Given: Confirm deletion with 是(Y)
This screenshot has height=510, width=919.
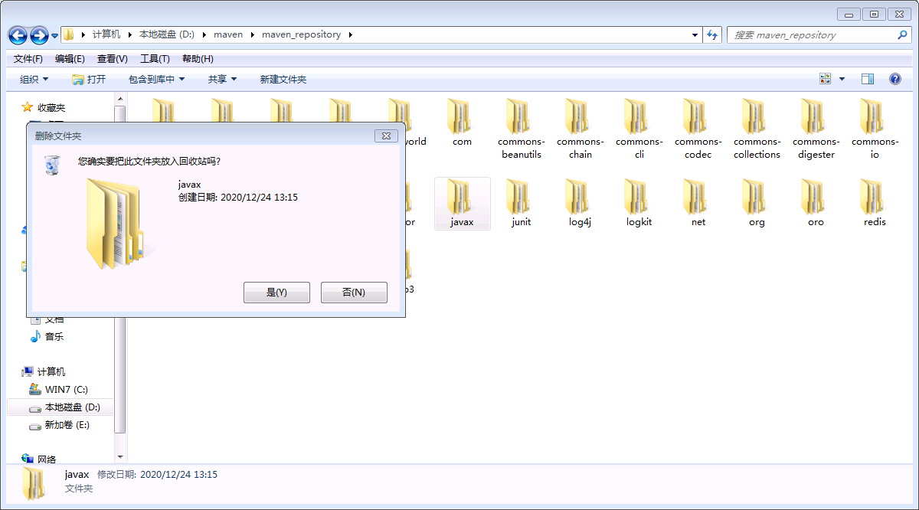Looking at the screenshot, I should click(276, 293).
